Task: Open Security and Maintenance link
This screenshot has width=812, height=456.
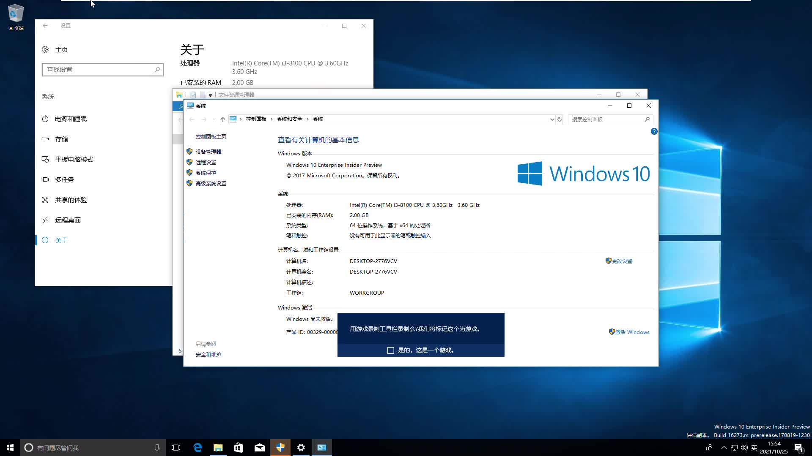Action: tap(208, 355)
